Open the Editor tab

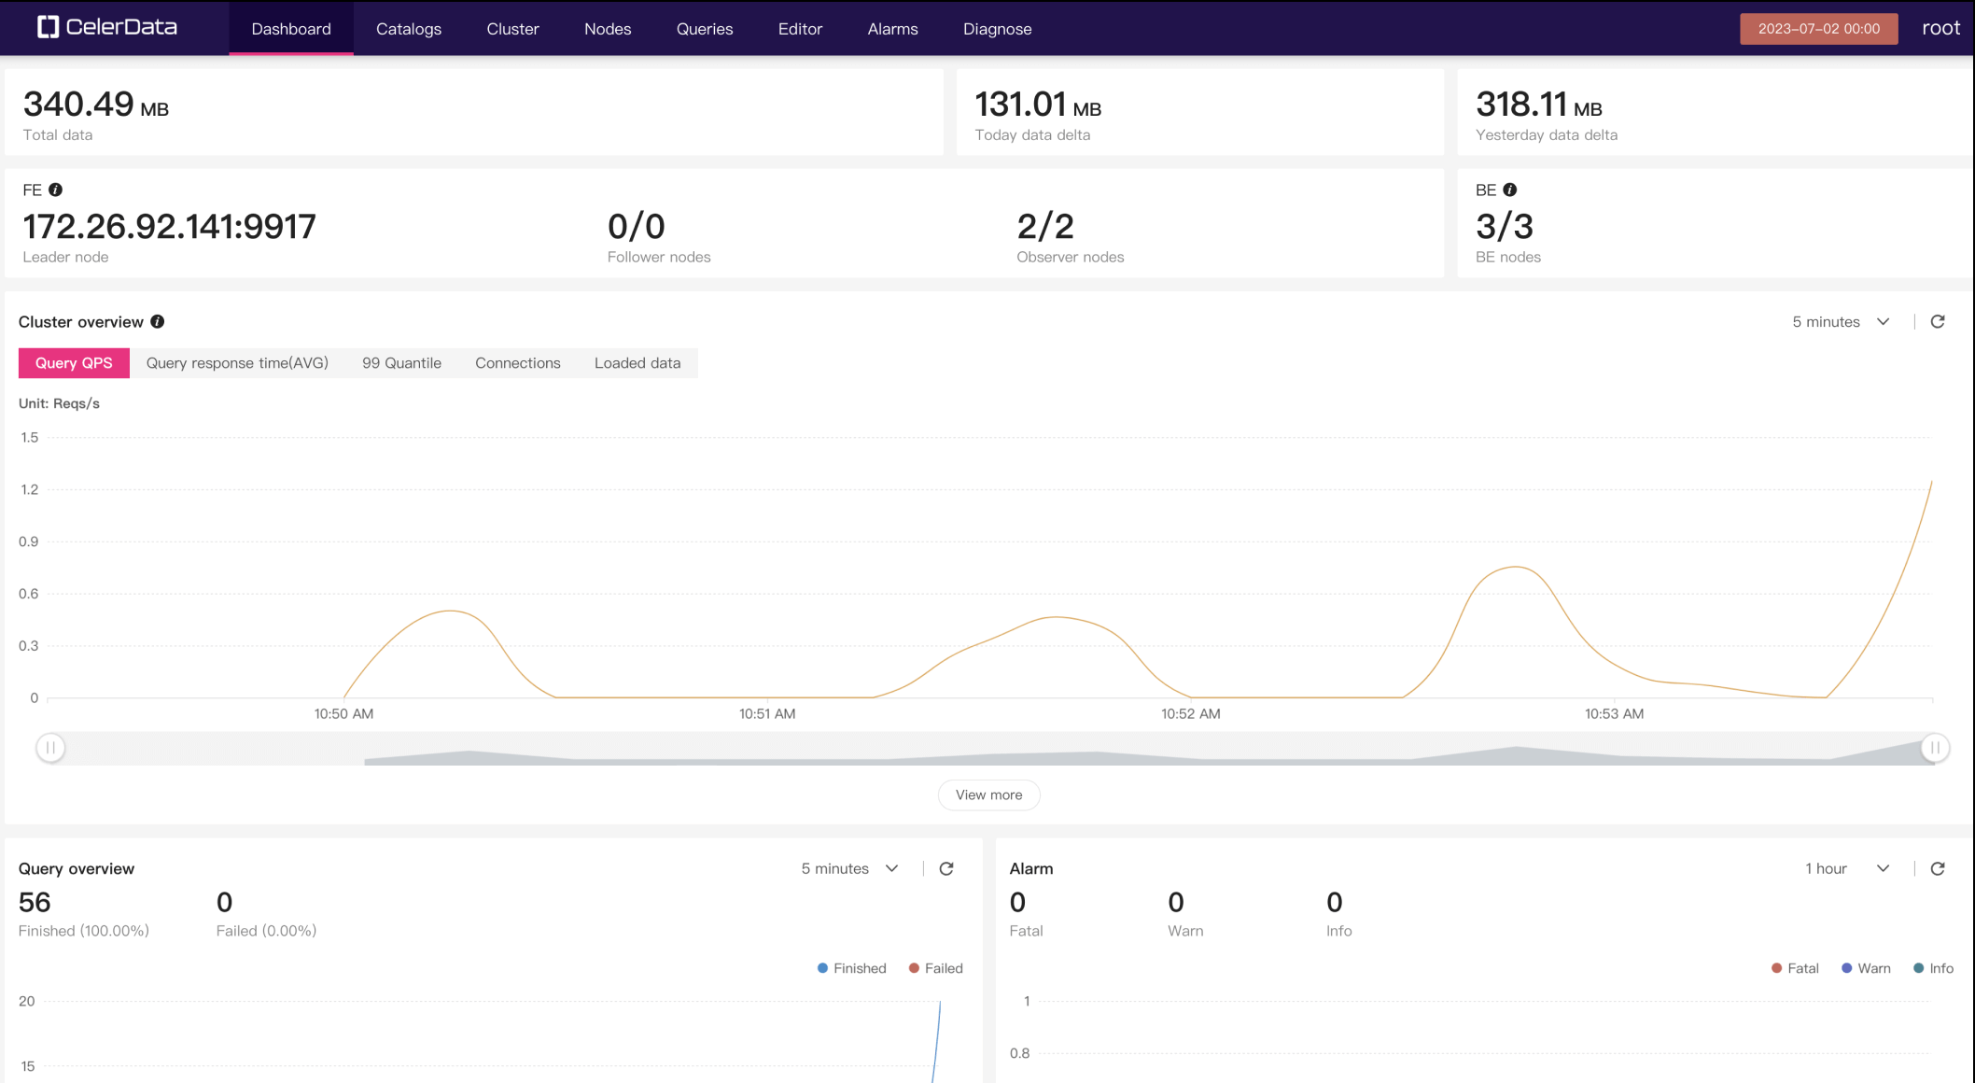(x=800, y=28)
